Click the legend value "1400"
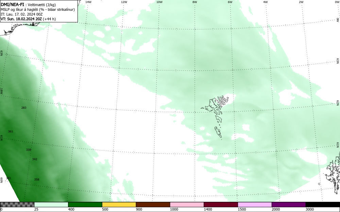 click(x=208, y=209)
